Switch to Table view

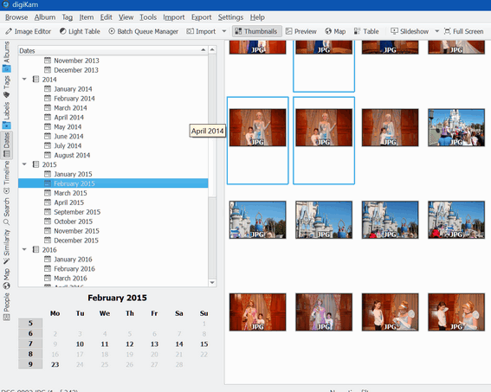(366, 31)
